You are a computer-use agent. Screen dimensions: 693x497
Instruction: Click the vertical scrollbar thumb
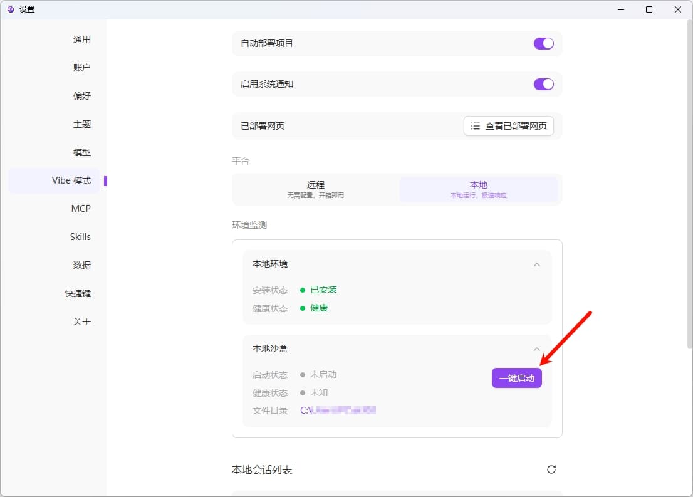(x=689, y=184)
